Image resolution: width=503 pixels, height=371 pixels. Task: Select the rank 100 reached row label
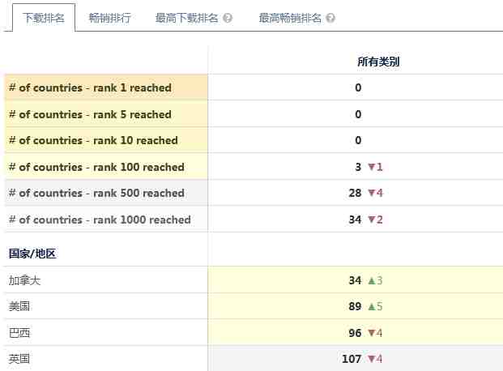[96, 167]
